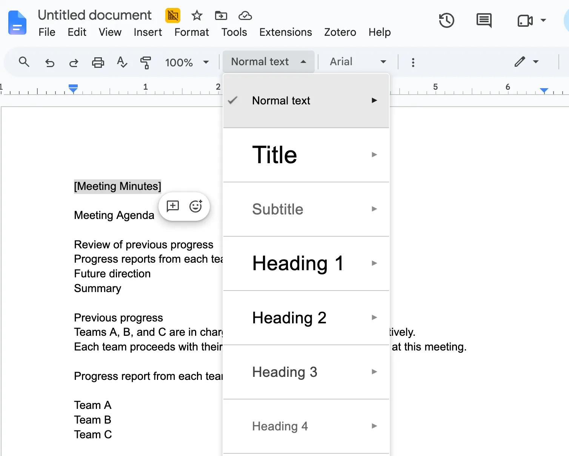This screenshot has width=569, height=456.
Task: Click the highlighted [Meeting Minutes] text
Action: click(x=117, y=186)
